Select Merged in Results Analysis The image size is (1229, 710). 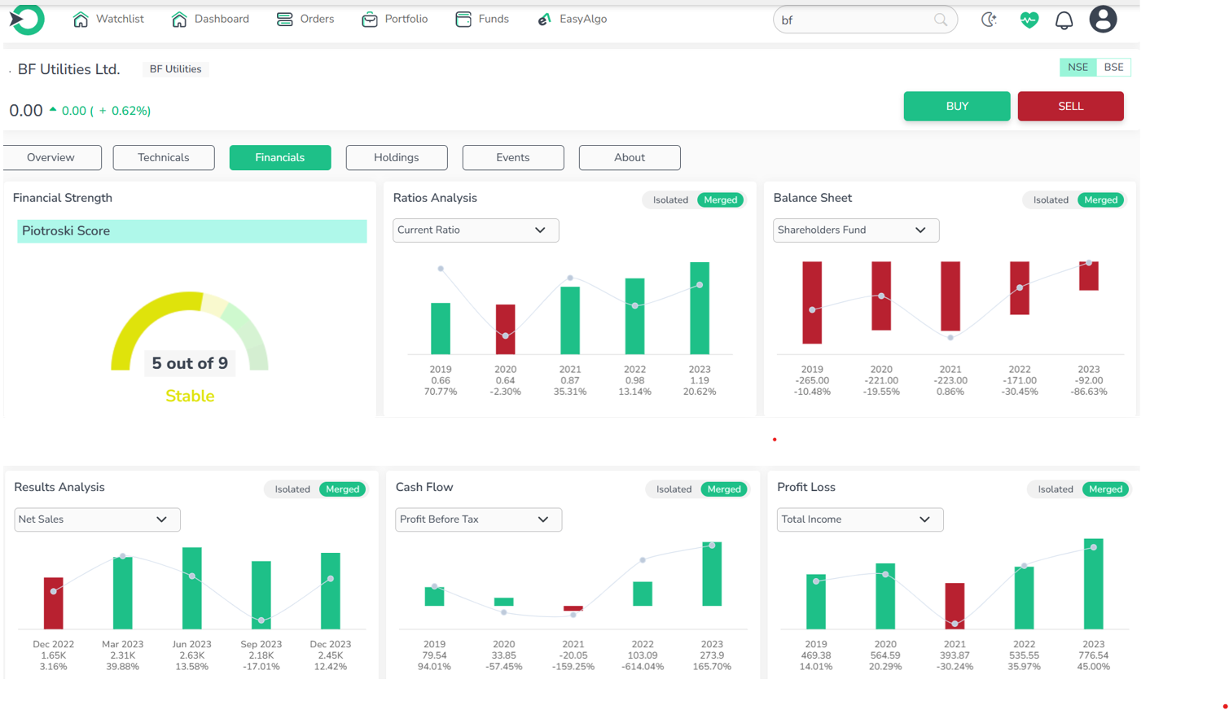(x=343, y=489)
